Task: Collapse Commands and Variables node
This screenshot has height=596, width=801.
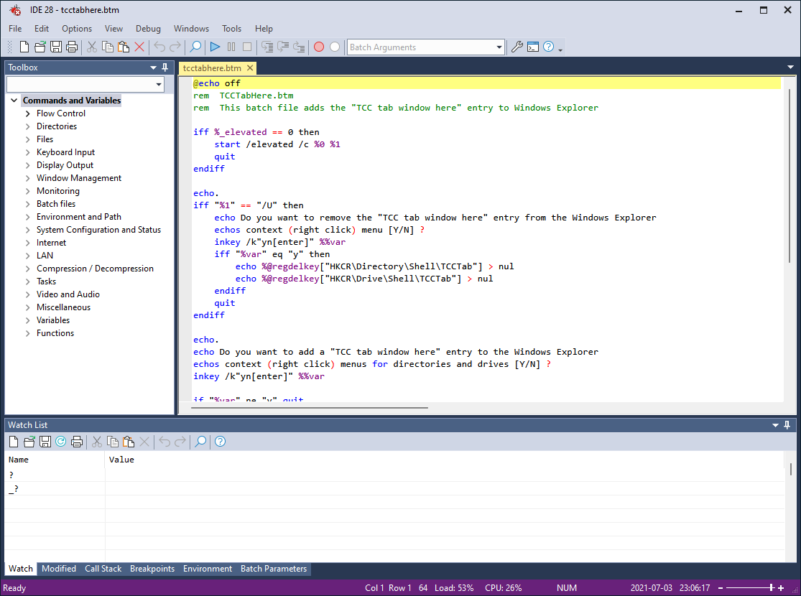Action: 14,101
